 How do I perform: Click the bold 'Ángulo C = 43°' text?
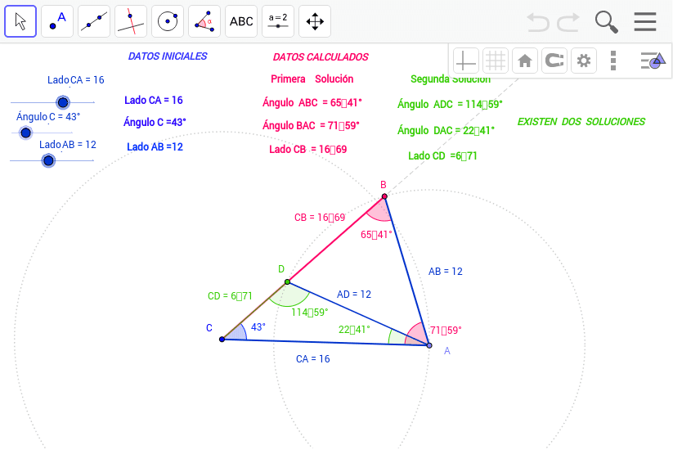155,122
